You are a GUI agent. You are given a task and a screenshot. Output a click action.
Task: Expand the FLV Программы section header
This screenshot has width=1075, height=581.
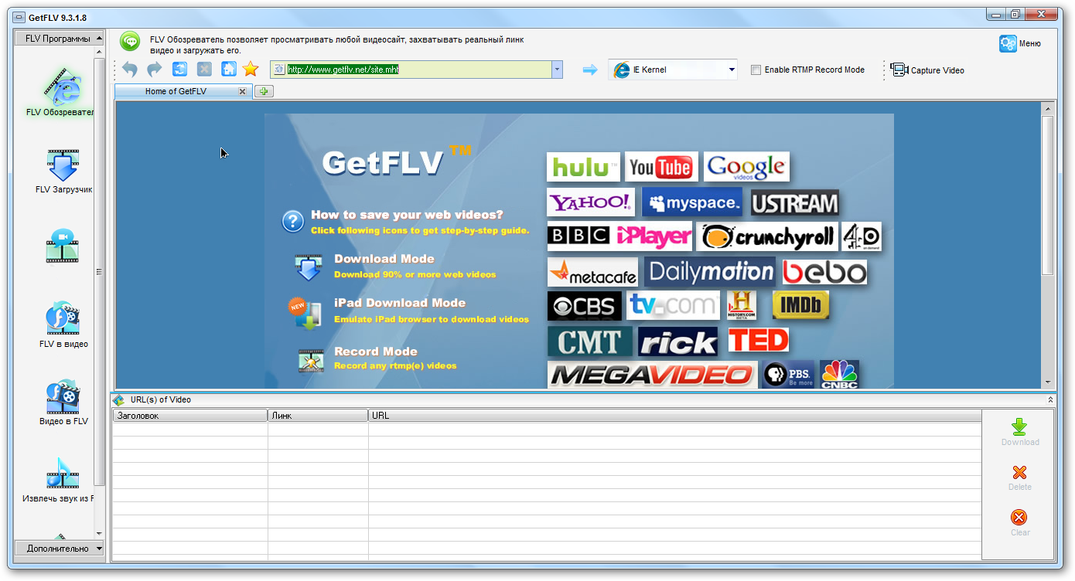click(60, 39)
